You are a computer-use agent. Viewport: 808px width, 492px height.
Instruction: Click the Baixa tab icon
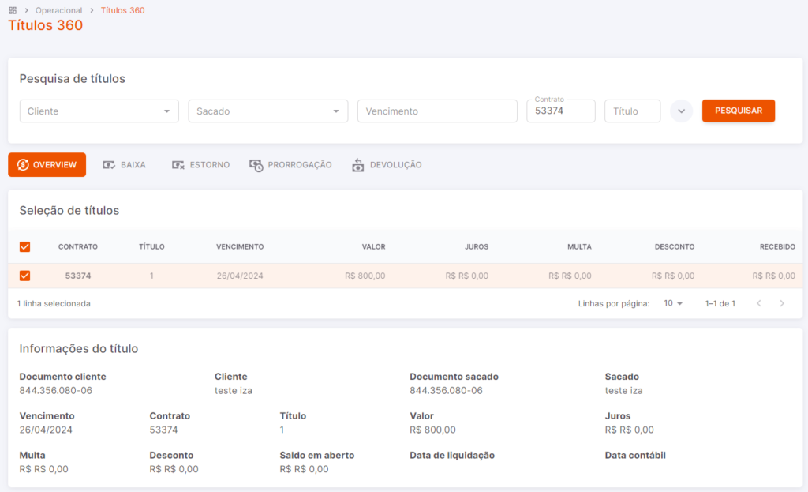[109, 165]
